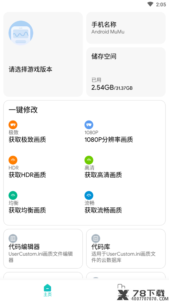Screen dimensions: 169x301
Task: Tap the gray 代码库 icon
Action: [x=96, y=239]
